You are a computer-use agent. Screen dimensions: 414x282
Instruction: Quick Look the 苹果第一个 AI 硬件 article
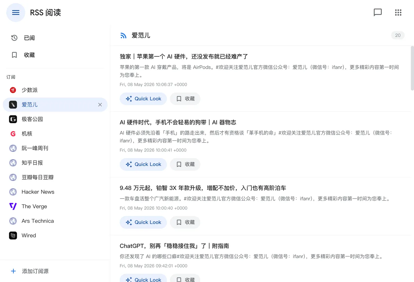pyautogui.click(x=143, y=99)
